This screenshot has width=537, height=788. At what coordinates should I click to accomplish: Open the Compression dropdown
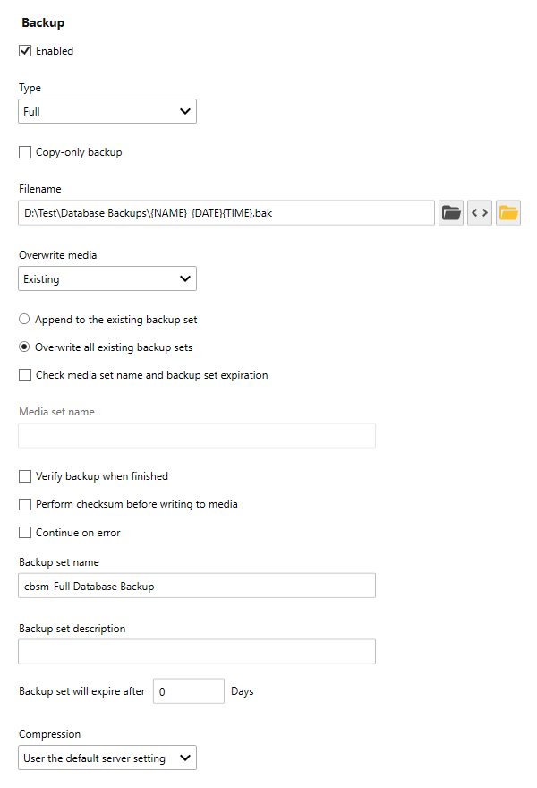pos(107,758)
